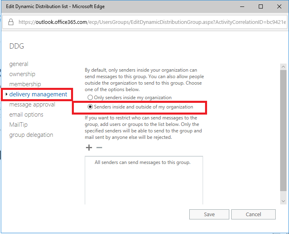Image resolution: width=289 pixels, height=234 pixels.
Task: Click the vertical scrollbar thumb
Action: point(283,130)
